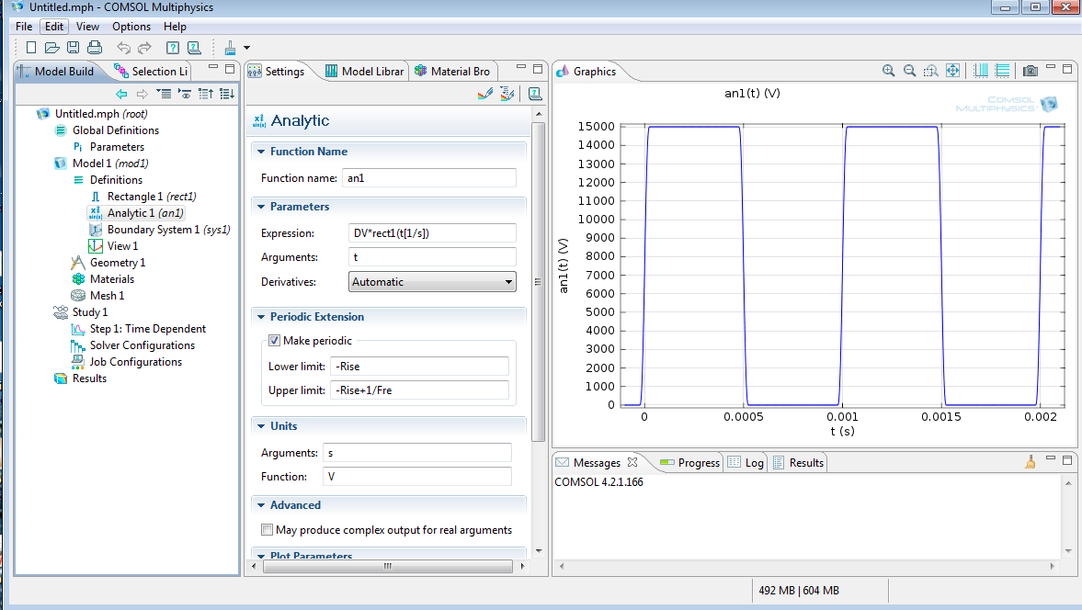1082x610 pixels.
Task: Open the Derivatives dropdown set to Automatic
Action: coord(432,281)
